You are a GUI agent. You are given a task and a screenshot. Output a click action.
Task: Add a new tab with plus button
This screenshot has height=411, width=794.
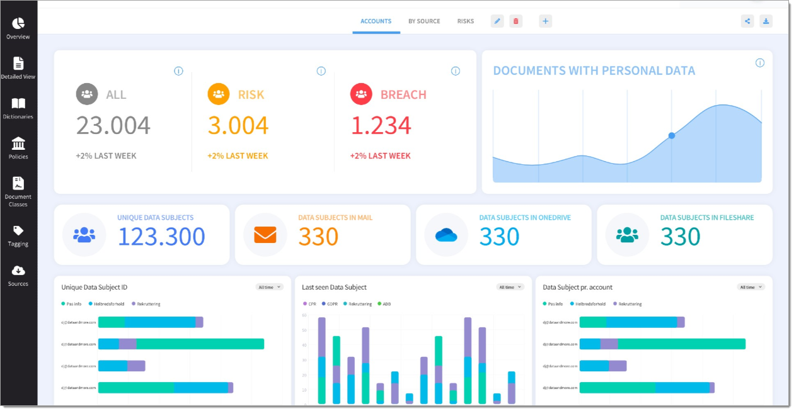click(546, 21)
